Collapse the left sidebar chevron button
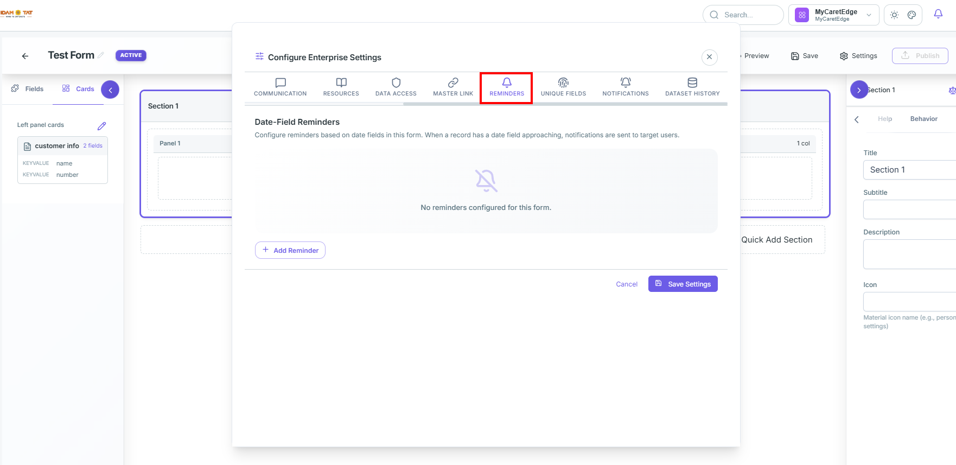The width and height of the screenshot is (956, 465). click(x=110, y=90)
